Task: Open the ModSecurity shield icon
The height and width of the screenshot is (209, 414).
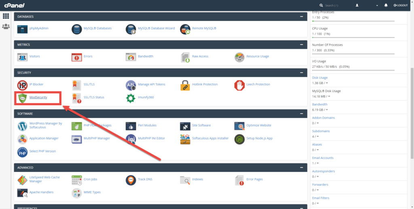Action: coord(22,98)
